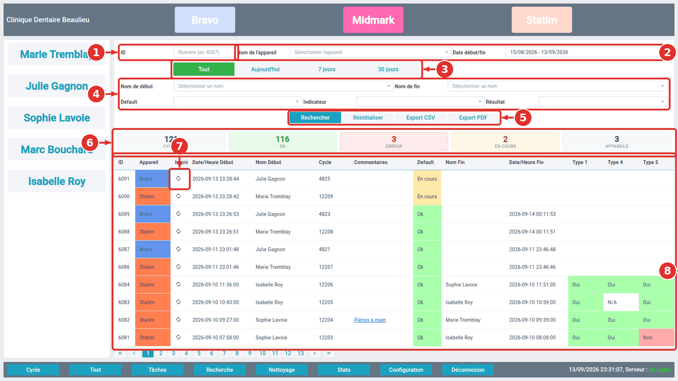Click the ID number input field
678x381 pixels.
pos(204,52)
